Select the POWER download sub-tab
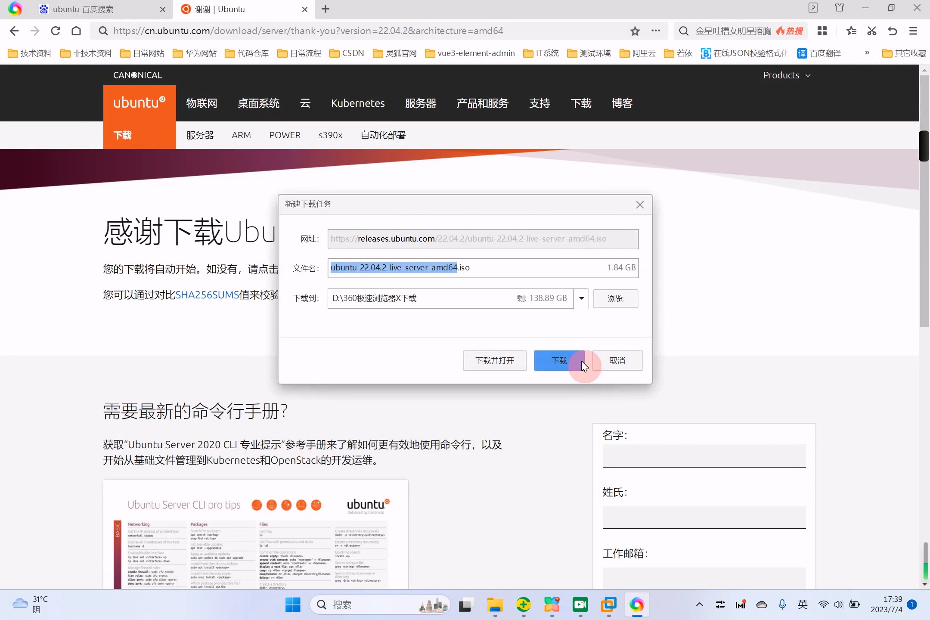930x620 pixels. click(285, 135)
